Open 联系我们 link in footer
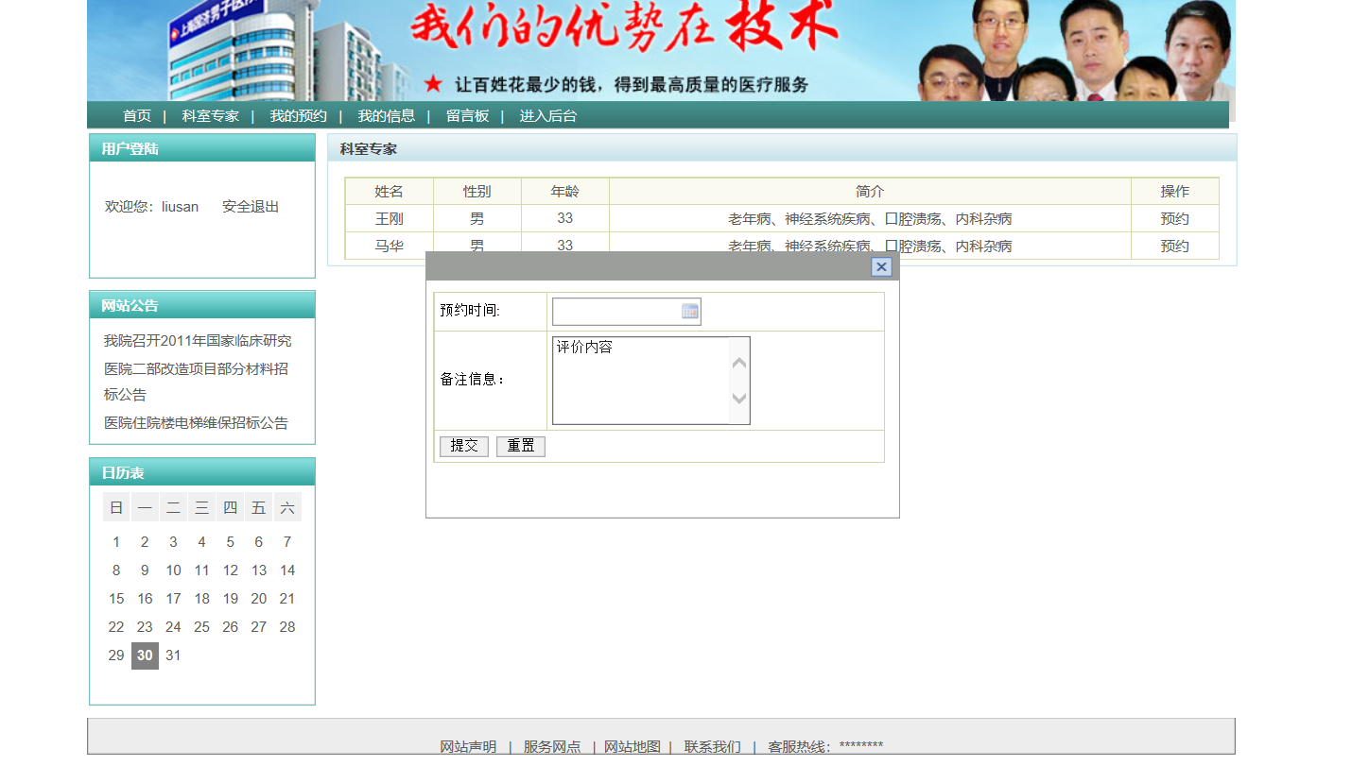Viewport: 1352px width, 783px height. point(712,747)
